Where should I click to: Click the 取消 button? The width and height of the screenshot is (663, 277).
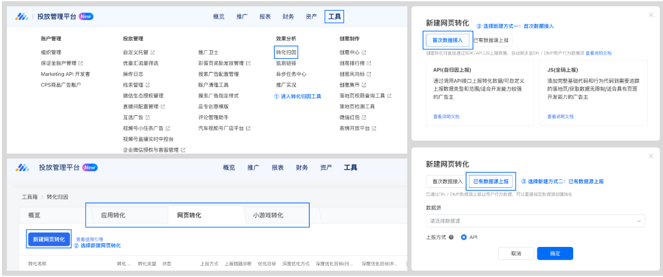[516, 253]
